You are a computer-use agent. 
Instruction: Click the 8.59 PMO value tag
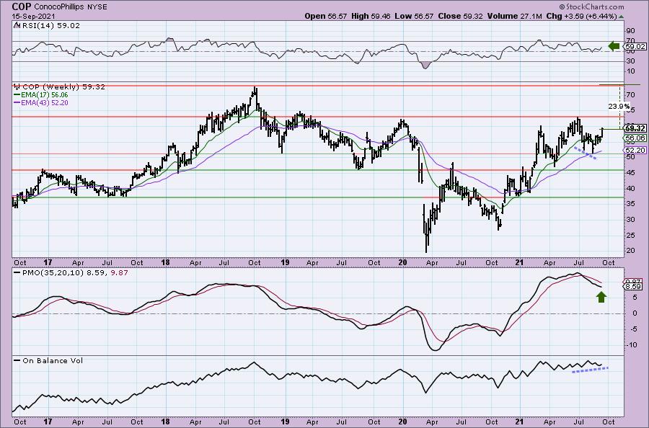coord(634,286)
